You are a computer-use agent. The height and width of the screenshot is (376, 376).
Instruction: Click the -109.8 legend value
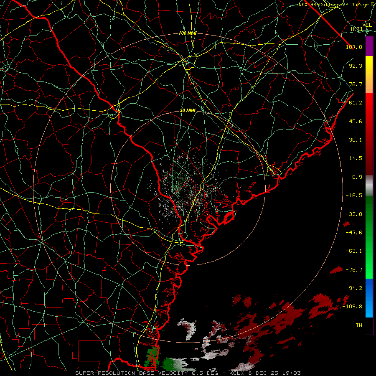point(353,307)
